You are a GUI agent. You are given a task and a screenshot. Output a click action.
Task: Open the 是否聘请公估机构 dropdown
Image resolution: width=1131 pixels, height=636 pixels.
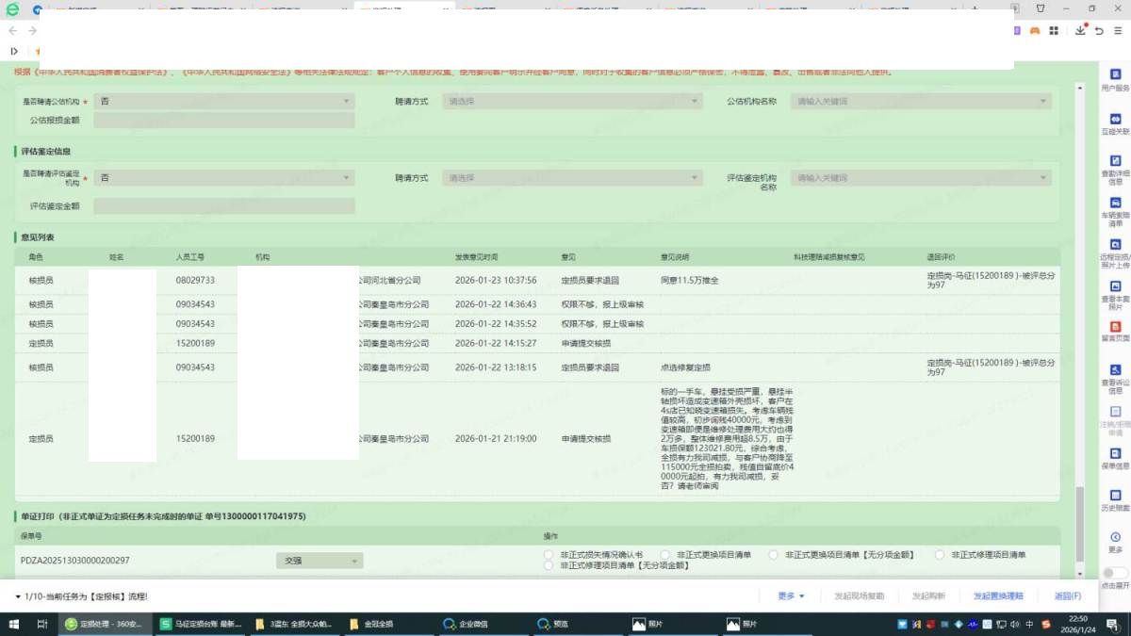point(223,101)
